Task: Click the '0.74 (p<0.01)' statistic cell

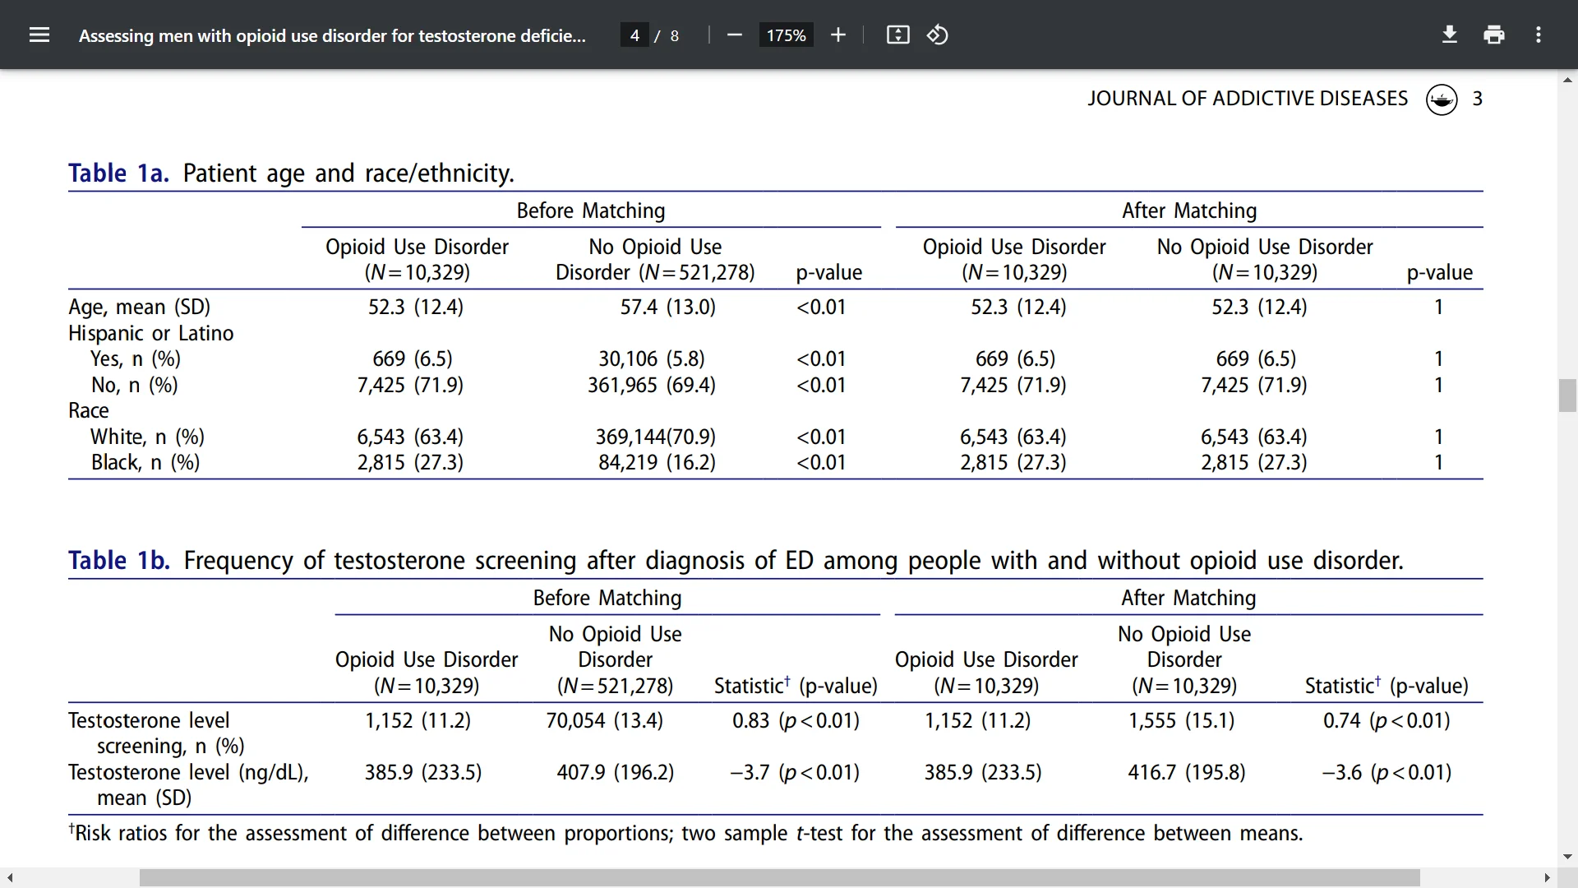Action: pyautogui.click(x=1387, y=720)
